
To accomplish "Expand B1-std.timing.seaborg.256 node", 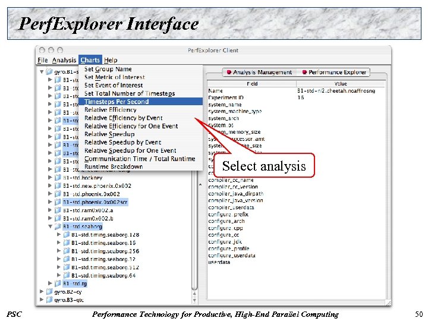I will pos(59,251).
